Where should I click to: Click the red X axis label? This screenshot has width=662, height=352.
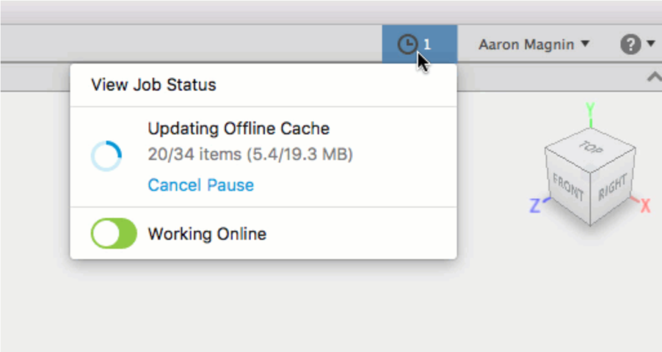pyautogui.click(x=645, y=206)
